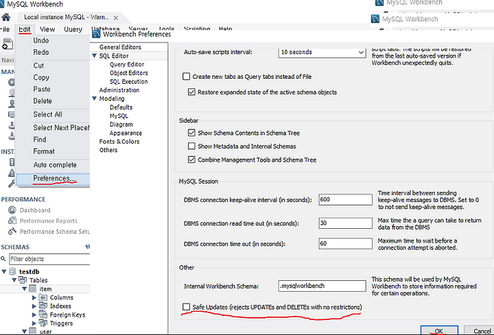
Task: Click the keep-alive interval field
Action: (345, 199)
